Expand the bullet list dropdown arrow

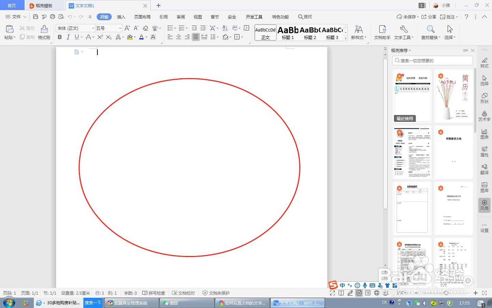(175, 28)
